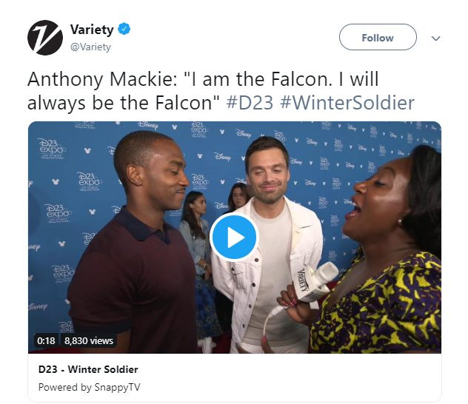Image resolution: width=468 pixels, height=404 pixels.
Task: Open the #WinterSoldier hashtag
Action: [347, 103]
